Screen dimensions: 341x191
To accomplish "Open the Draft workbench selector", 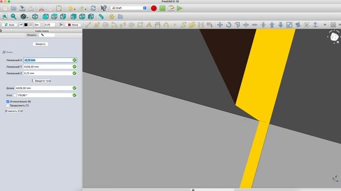I will coord(129,8).
